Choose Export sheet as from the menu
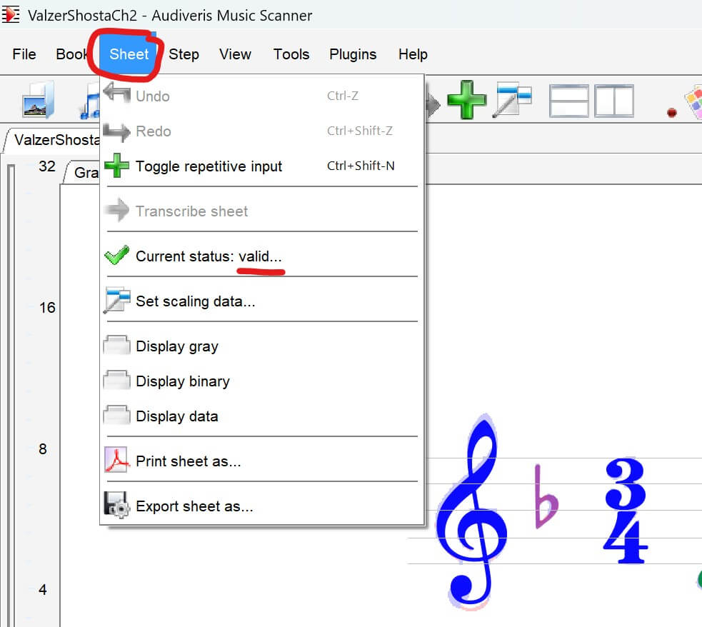 tap(194, 506)
